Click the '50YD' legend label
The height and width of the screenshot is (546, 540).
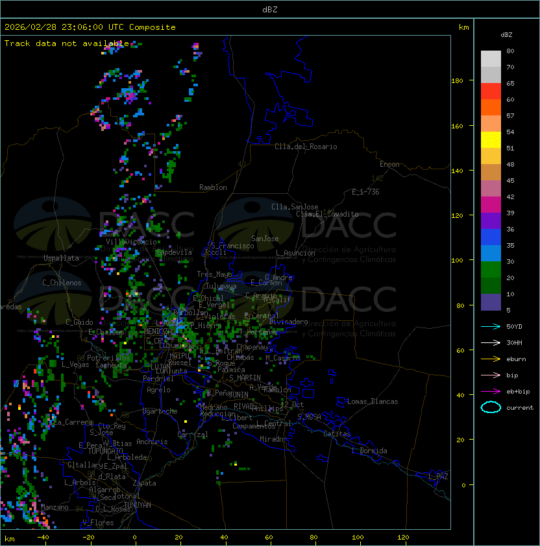(x=514, y=326)
